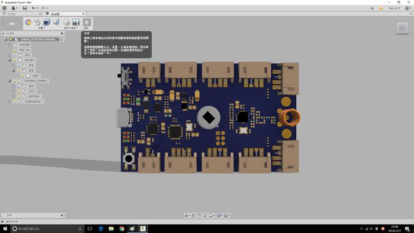The image size is (414, 233).
Task: Select the Decal cube tool
Action: click(x=46, y=22)
